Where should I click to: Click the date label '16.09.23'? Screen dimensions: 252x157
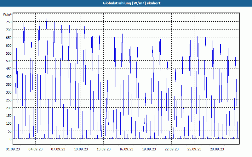pyautogui.click(x=126, y=149)
